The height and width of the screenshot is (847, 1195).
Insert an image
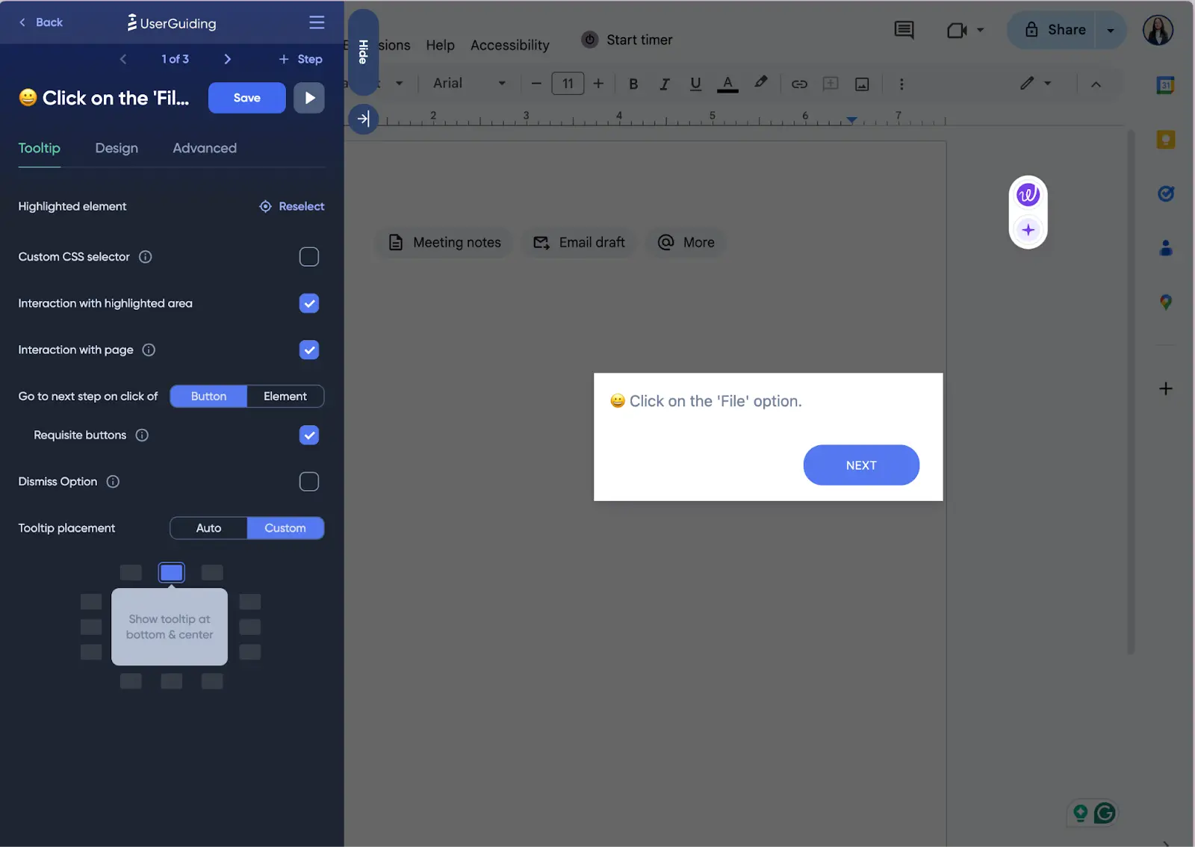[862, 84]
